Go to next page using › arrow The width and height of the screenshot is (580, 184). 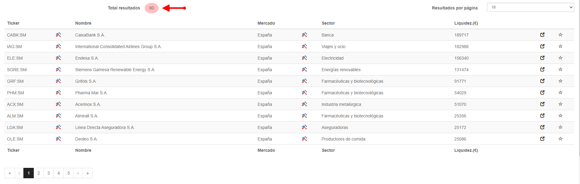[x=78, y=173]
